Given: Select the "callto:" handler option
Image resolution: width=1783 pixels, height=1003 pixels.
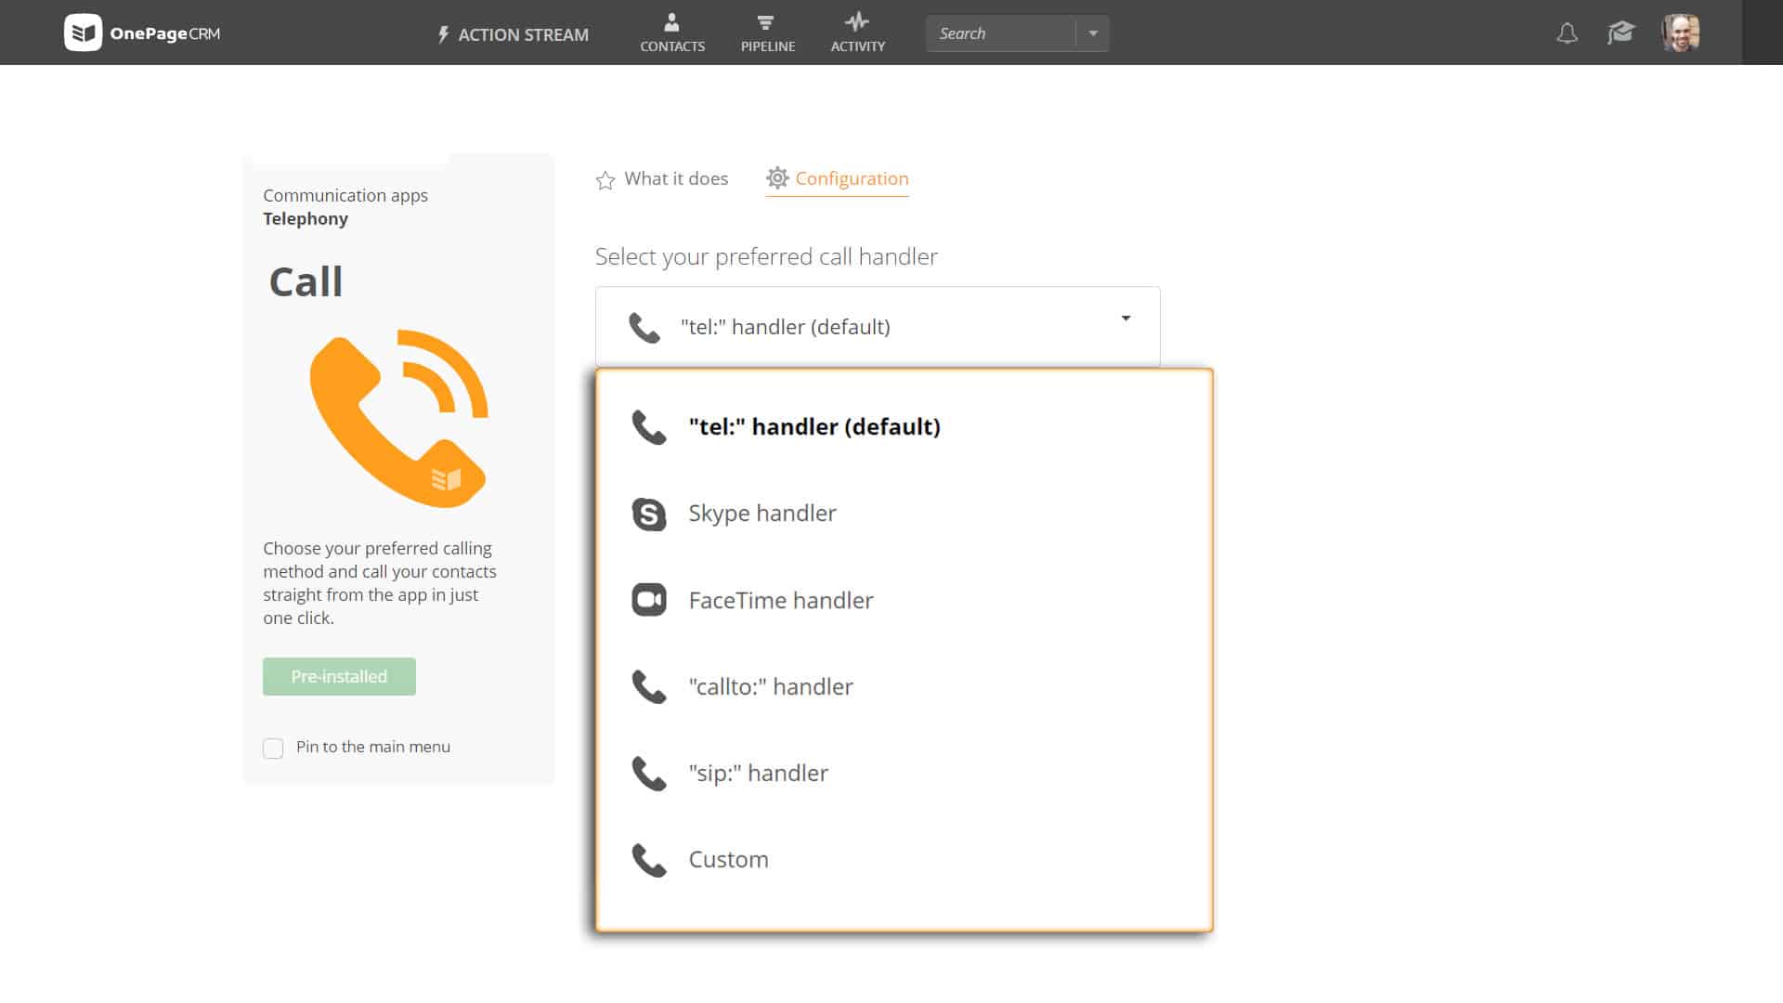Looking at the screenshot, I should tap(905, 686).
